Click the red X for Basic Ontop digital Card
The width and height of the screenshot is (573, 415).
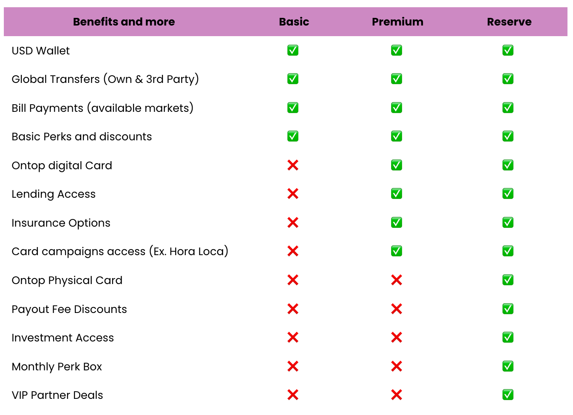pos(293,165)
